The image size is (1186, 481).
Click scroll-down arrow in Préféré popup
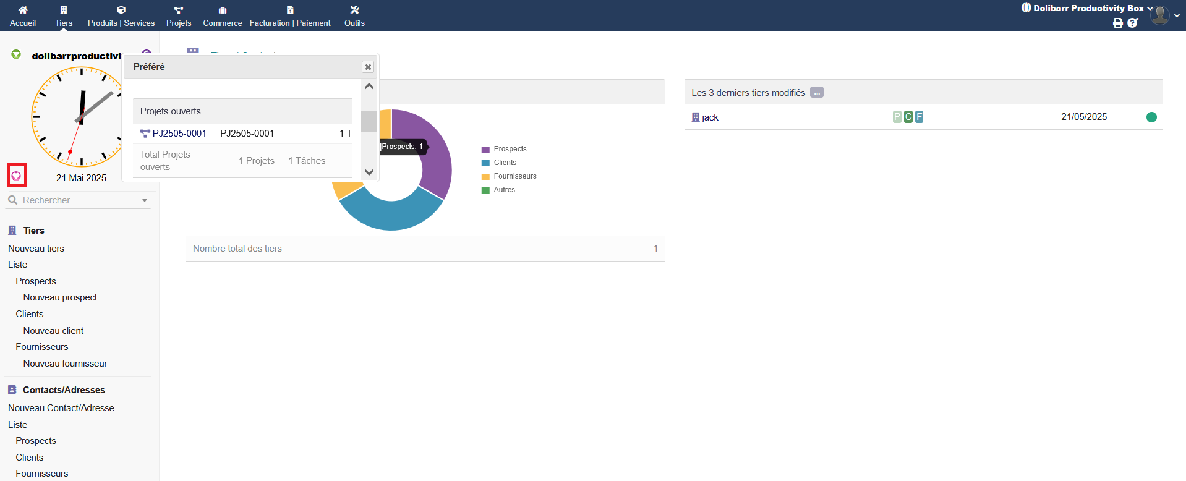tap(369, 172)
